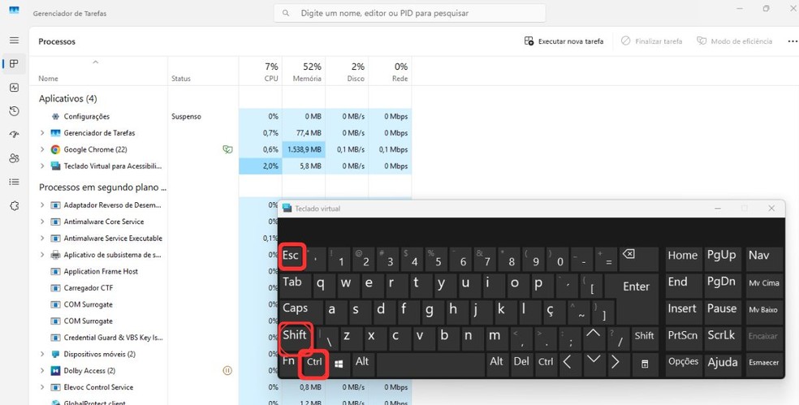
Task: Click the Aplicativo de subsistema printer icon
Action: [x=55, y=255]
